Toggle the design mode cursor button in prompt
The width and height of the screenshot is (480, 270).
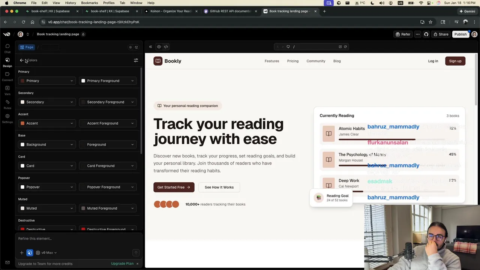[x=30, y=253]
